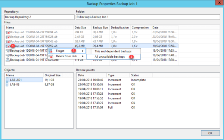Click the unavailable backup icon for 1D2018-04-23T160804.vib

(7, 33)
